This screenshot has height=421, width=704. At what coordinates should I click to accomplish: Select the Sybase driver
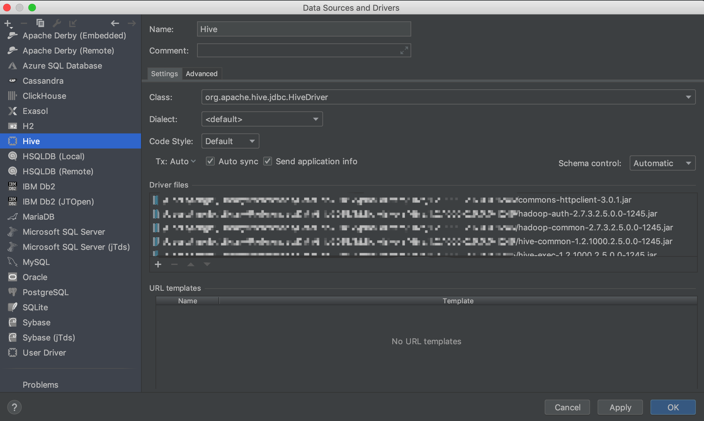(71, 323)
